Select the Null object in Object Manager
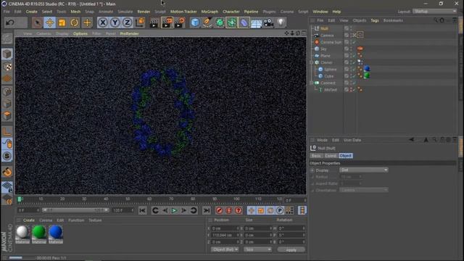Screen dimensions: 464x261 [324, 28]
